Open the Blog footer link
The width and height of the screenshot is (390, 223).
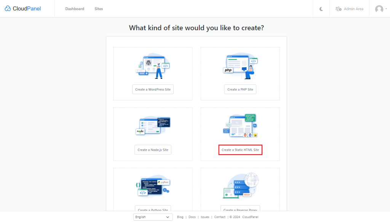pyautogui.click(x=180, y=217)
